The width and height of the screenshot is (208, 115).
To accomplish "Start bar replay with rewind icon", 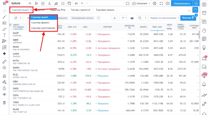I will (76, 3).
